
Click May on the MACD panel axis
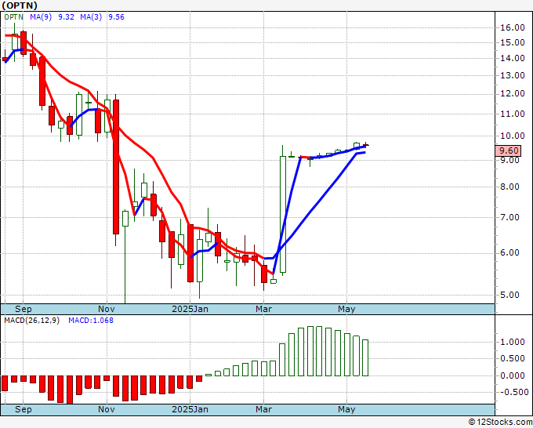click(346, 409)
